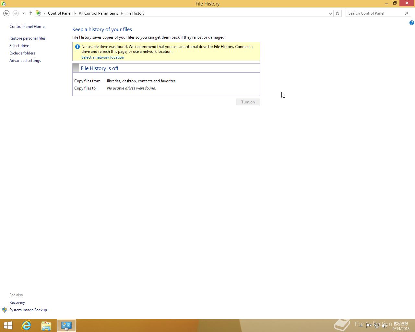415x332 pixels.
Task: Open Exclude folders link
Action: (22, 53)
